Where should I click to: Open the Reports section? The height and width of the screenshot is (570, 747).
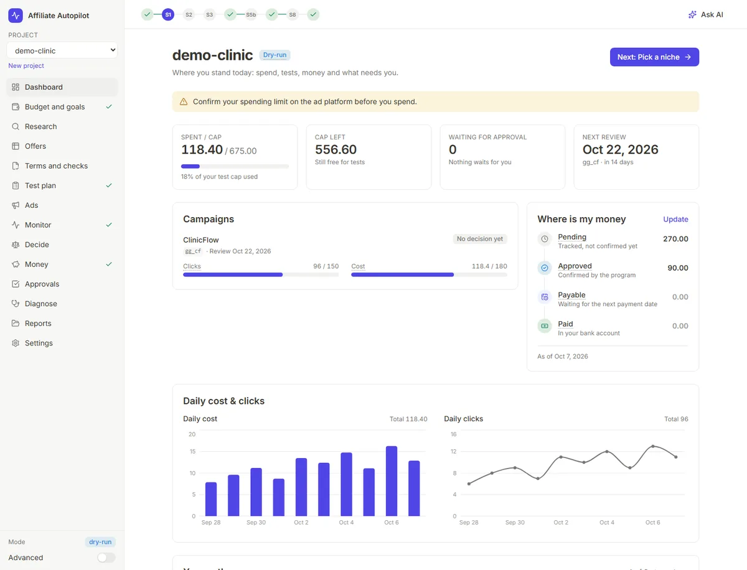tap(62, 324)
